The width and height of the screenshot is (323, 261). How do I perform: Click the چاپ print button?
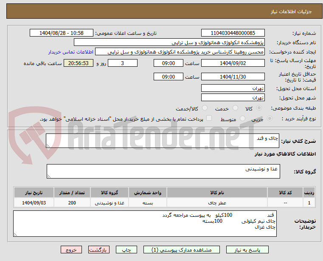126,250
